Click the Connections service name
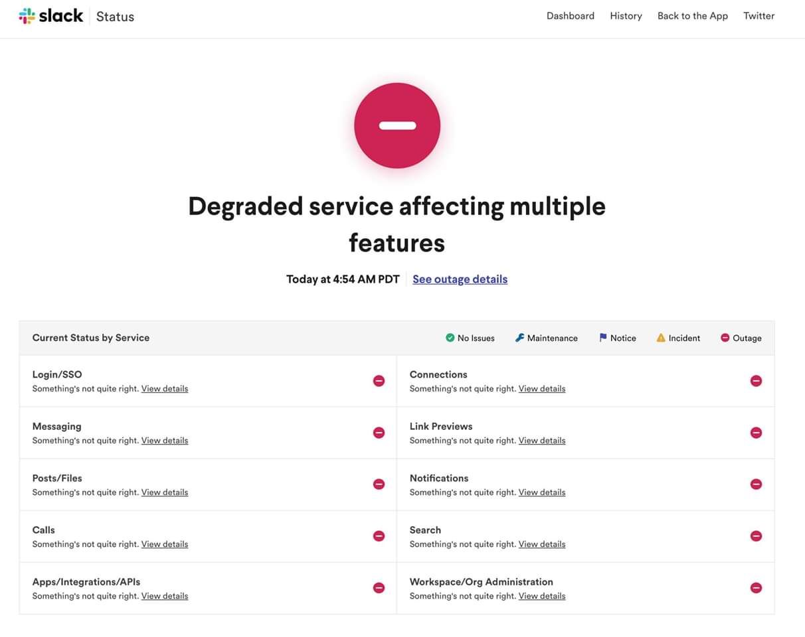Image resolution: width=805 pixels, height=637 pixels. click(x=438, y=375)
